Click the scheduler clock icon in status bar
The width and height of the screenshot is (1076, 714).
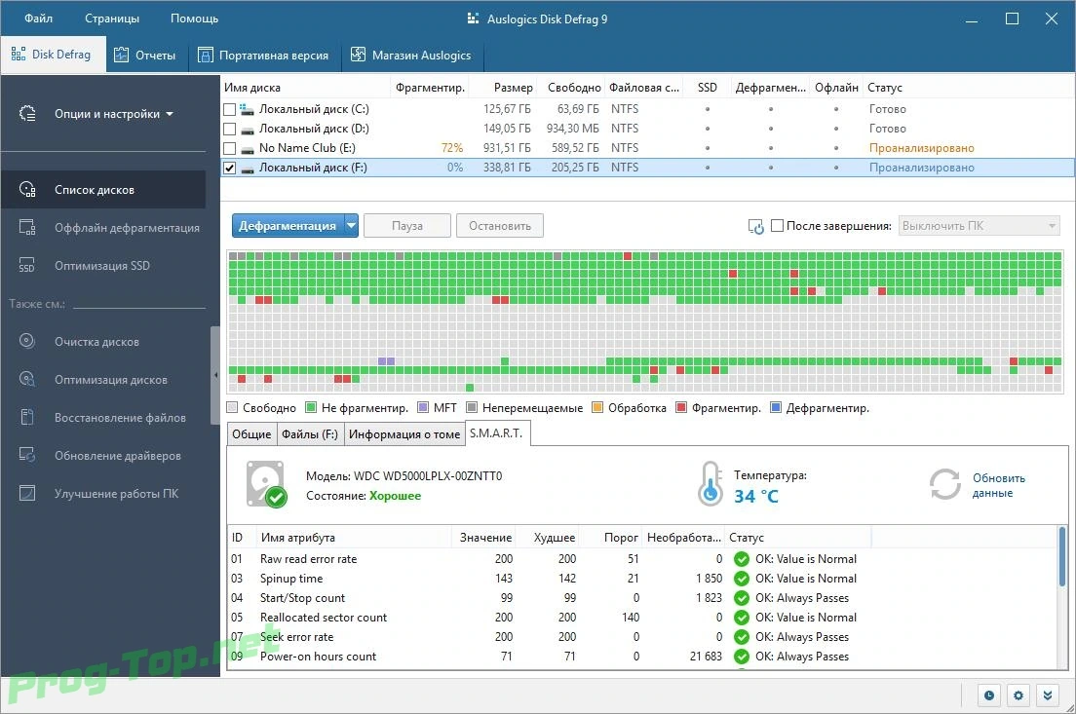[x=989, y=695]
